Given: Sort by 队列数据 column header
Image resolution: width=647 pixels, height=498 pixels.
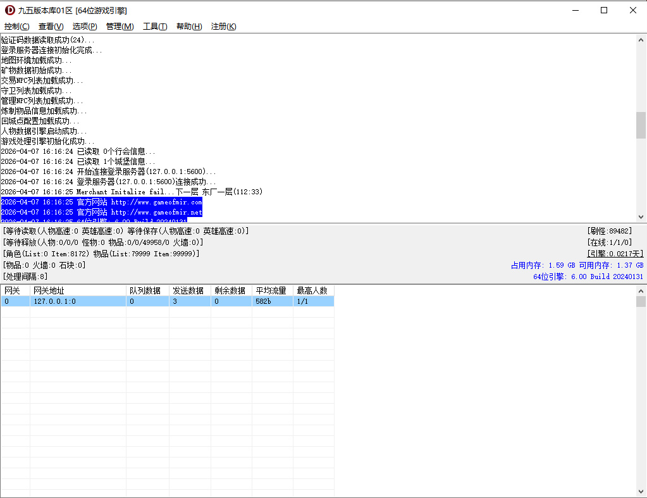Looking at the screenshot, I should [148, 290].
